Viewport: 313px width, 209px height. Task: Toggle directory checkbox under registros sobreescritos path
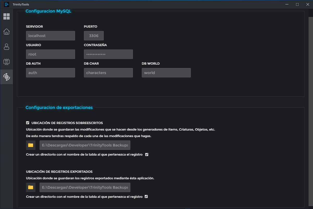pyautogui.click(x=147, y=155)
